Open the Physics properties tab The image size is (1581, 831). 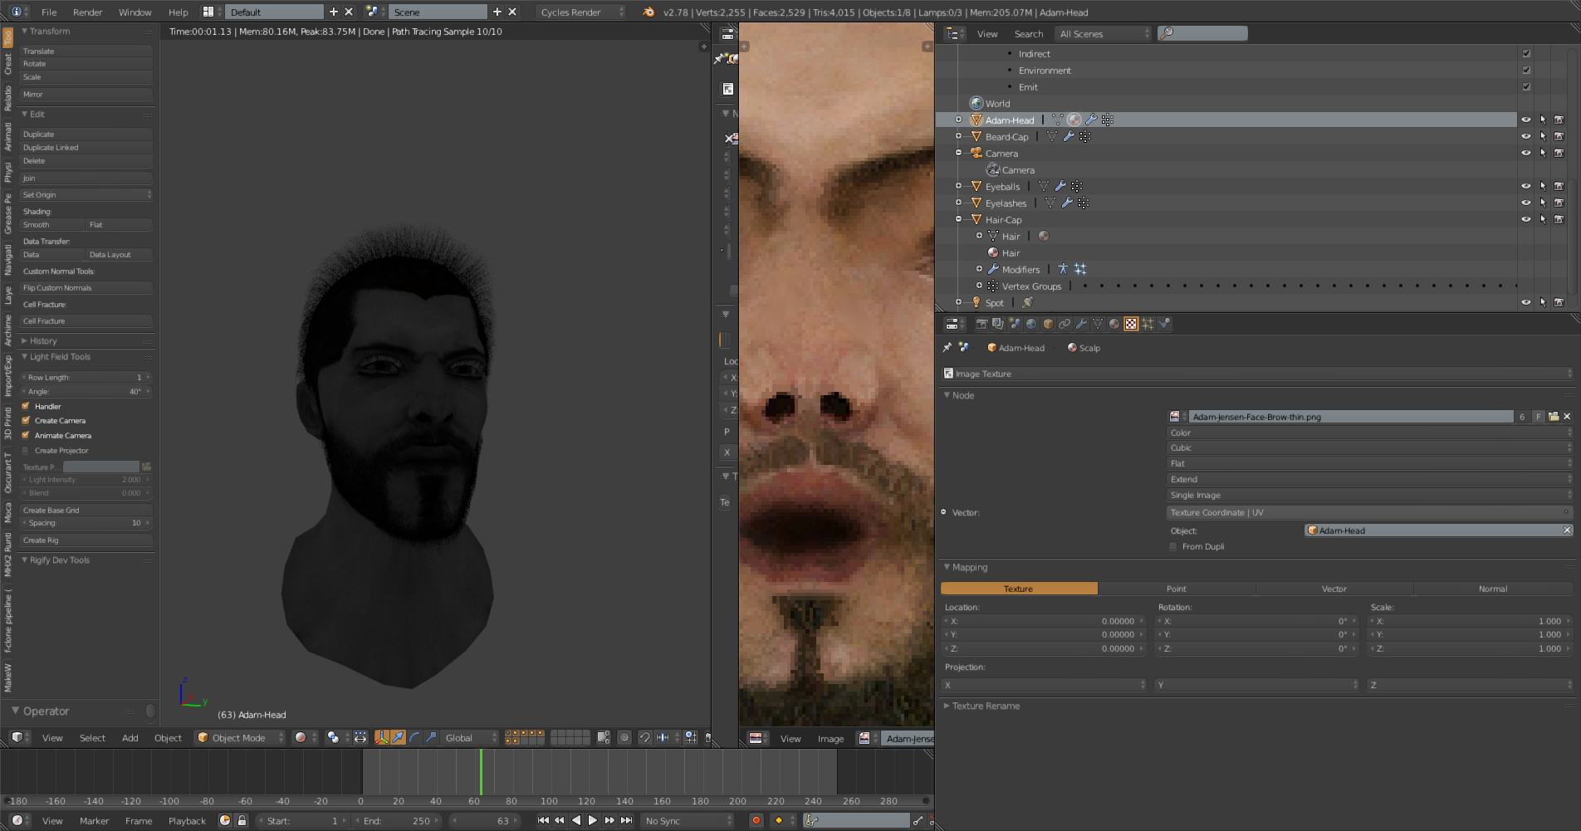click(1164, 324)
